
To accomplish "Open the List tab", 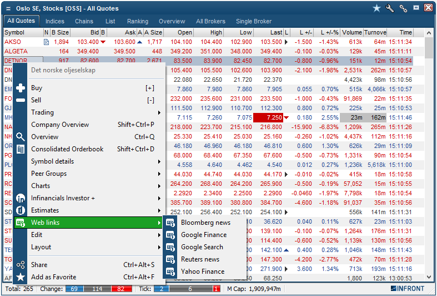I will coord(110,21).
